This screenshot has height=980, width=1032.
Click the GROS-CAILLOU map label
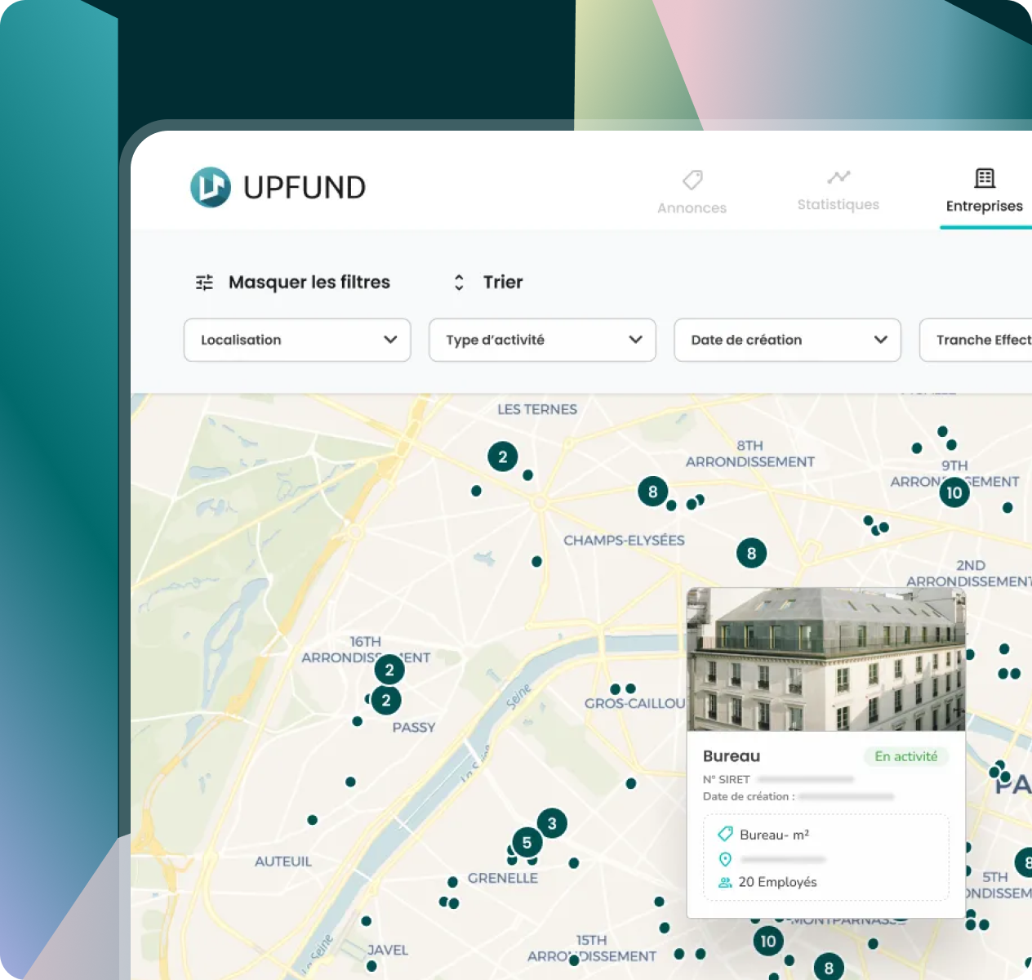coord(635,703)
